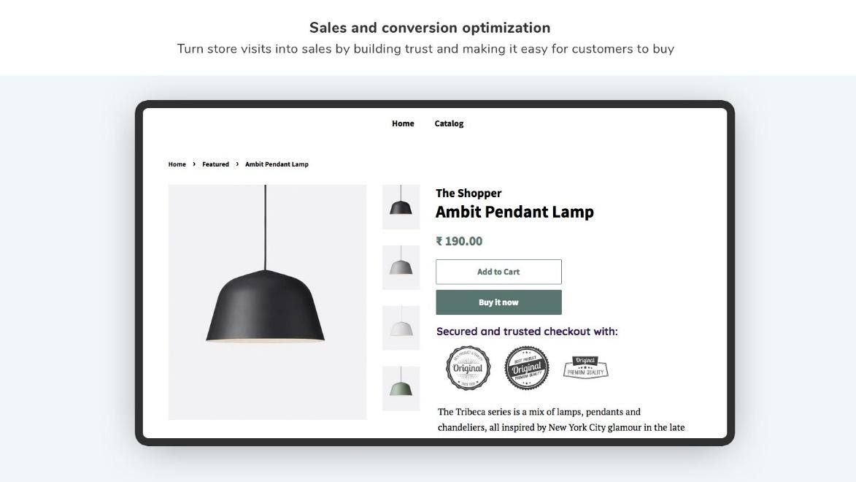856x482 pixels.
Task: Click the round Original badge with starburst
Action: click(x=468, y=368)
